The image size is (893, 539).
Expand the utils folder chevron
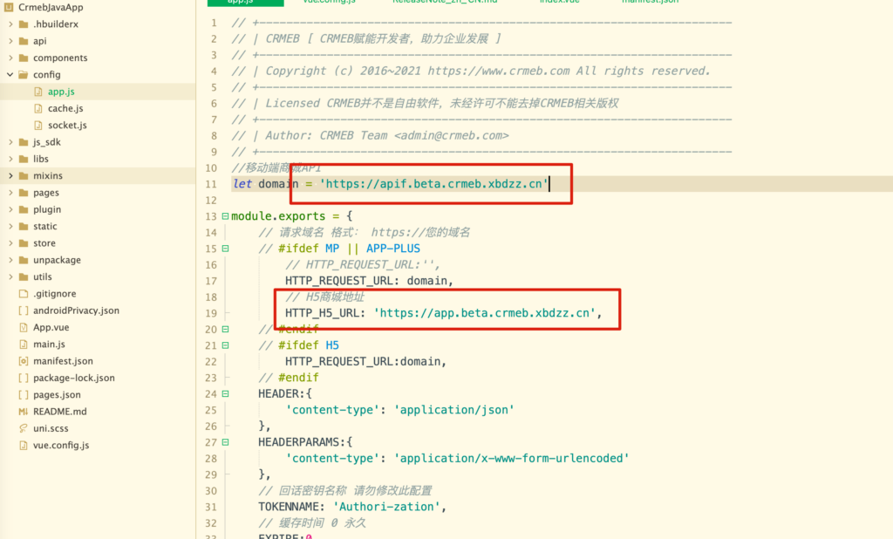(x=10, y=276)
